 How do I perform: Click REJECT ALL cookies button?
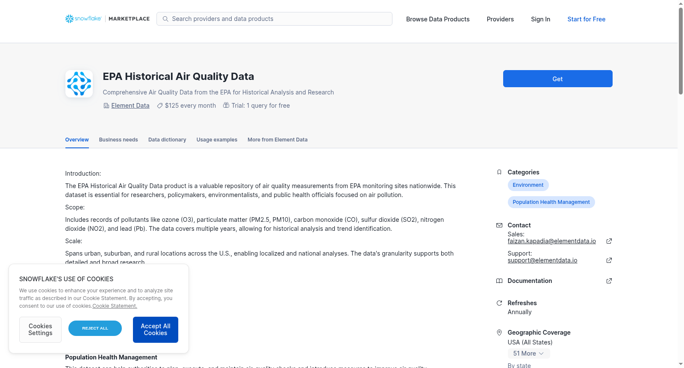tap(95, 328)
